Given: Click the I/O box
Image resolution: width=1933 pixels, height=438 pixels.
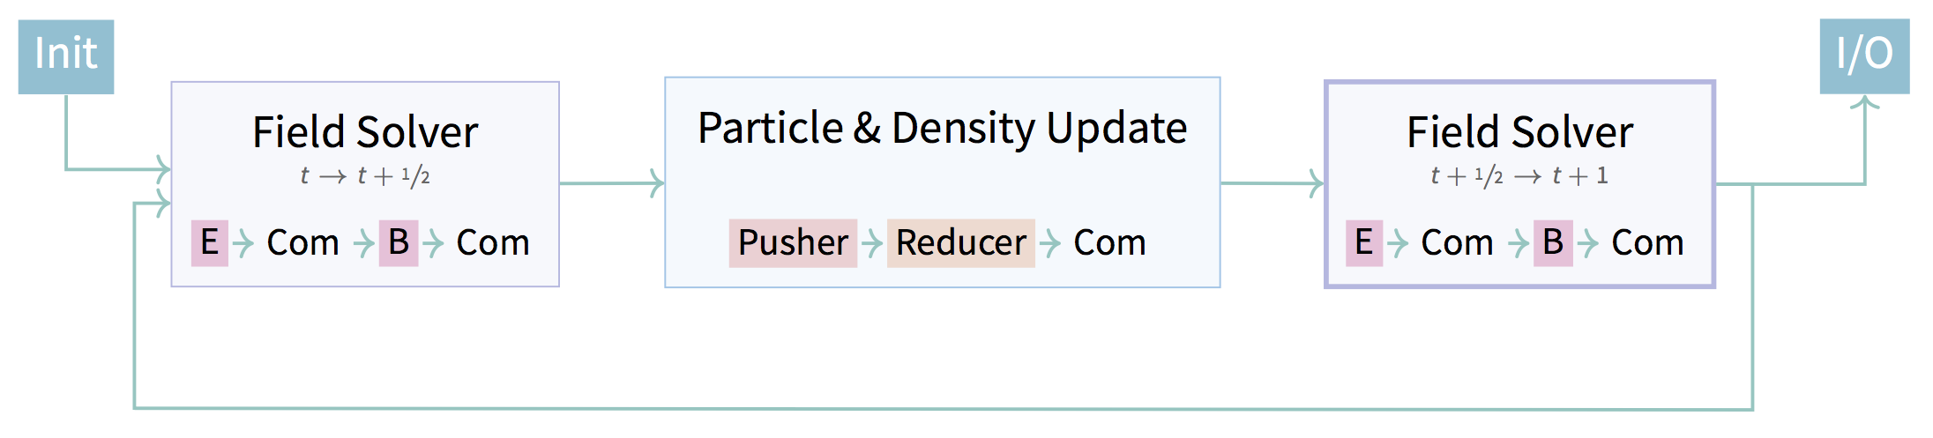Looking at the screenshot, I should tap(1864, 56).
